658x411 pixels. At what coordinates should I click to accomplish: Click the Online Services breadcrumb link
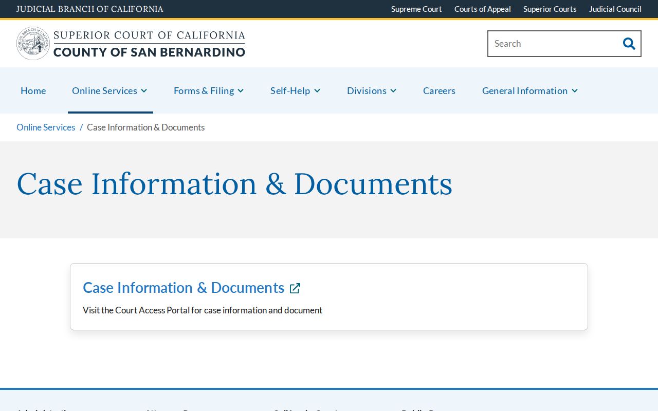[x=46, y=127]
